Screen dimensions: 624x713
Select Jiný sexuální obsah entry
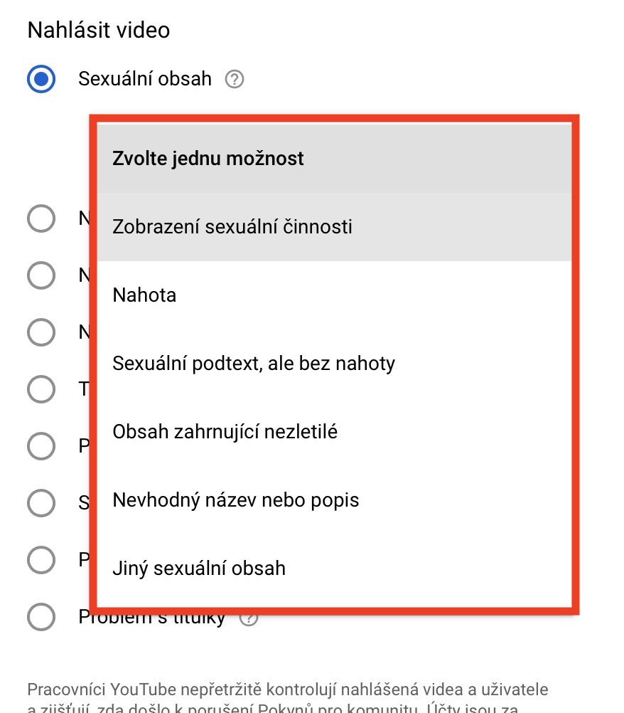click(x=334, y=569)
